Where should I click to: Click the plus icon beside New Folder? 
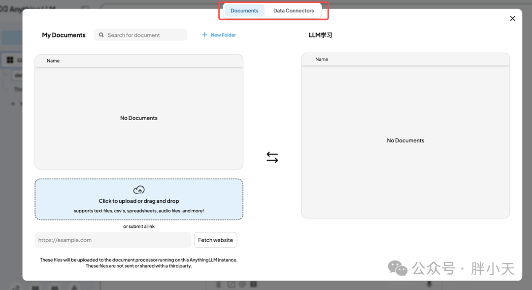204,35
